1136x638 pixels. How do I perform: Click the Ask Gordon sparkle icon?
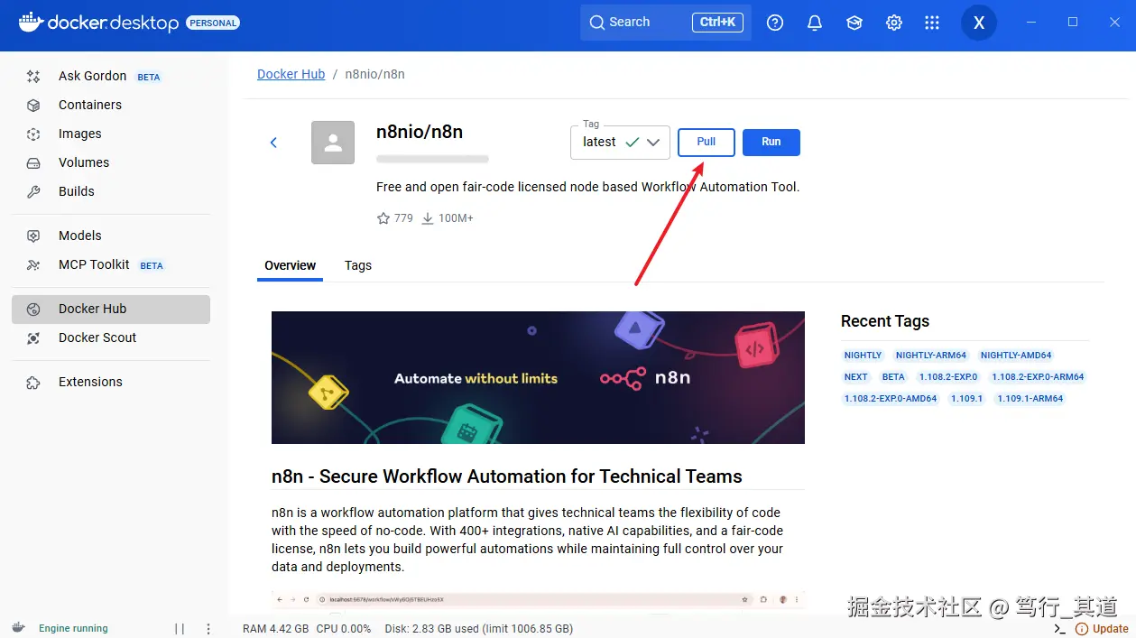[33, 76]
